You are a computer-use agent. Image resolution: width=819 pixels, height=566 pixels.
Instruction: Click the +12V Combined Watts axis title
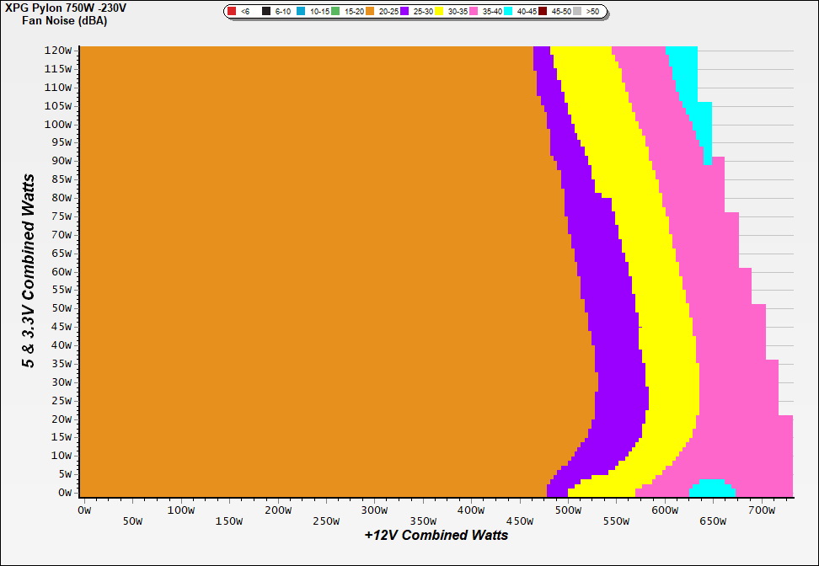[x=436, y=535]
